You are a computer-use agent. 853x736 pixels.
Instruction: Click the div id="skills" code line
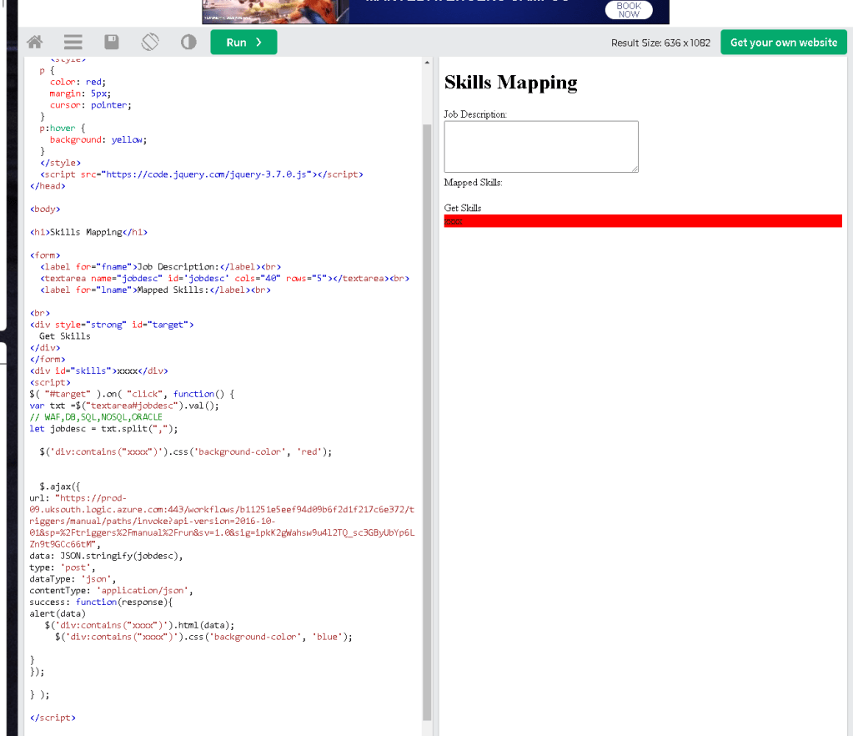click(99, 371)
